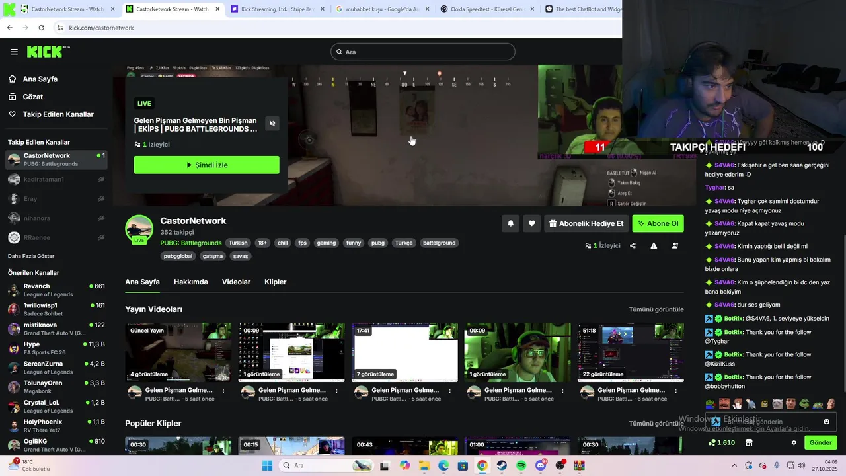Viewport: 846px width, 476px height.
Task: Switch to Klipler tab
Action: pyautogui.click(x=275, y=282)
